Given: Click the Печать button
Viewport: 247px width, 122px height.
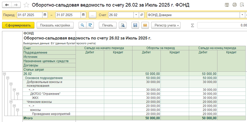Looking at the screenshot, I should point(107,25).
